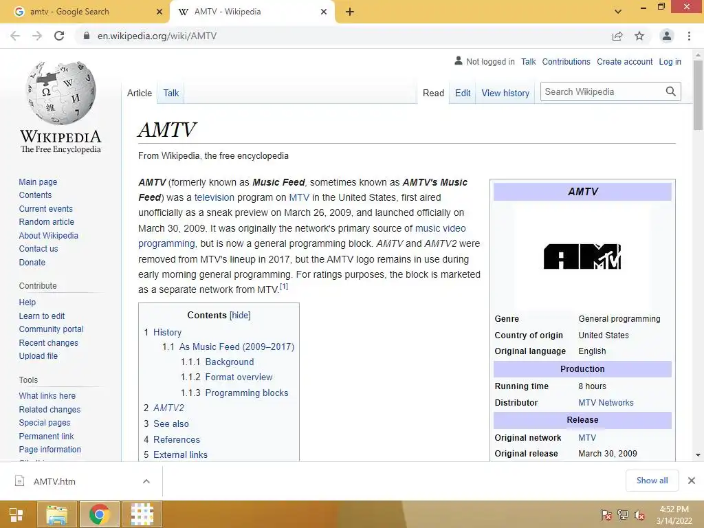Open the colorful grid app on taskbar
This screenshot has height=528, width=704.
pyautogui.click(x=142, y=514)
